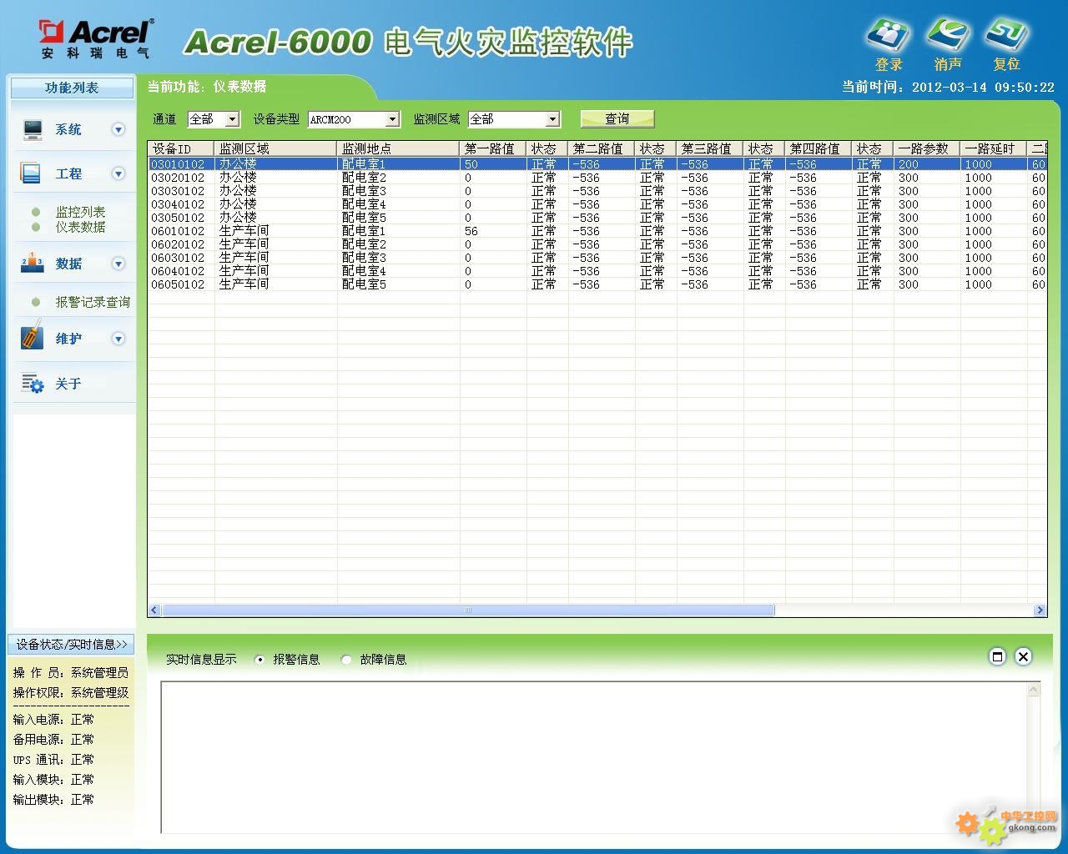Click the table's right scroll arrow
Viewport: 1068px width, 854px height.
click(x=1040, y=610)
